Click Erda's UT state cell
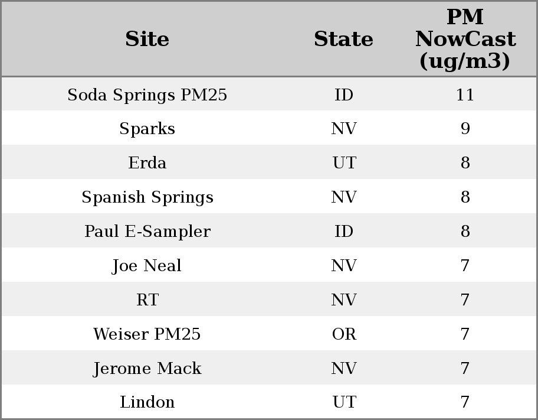538x420 pixels. tap(344, 163)
